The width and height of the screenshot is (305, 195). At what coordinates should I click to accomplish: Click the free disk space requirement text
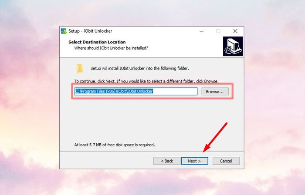[115, 145]
